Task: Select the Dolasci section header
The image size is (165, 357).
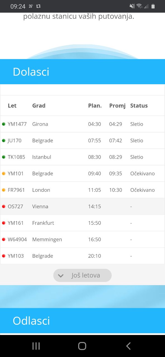Action: 82,72
